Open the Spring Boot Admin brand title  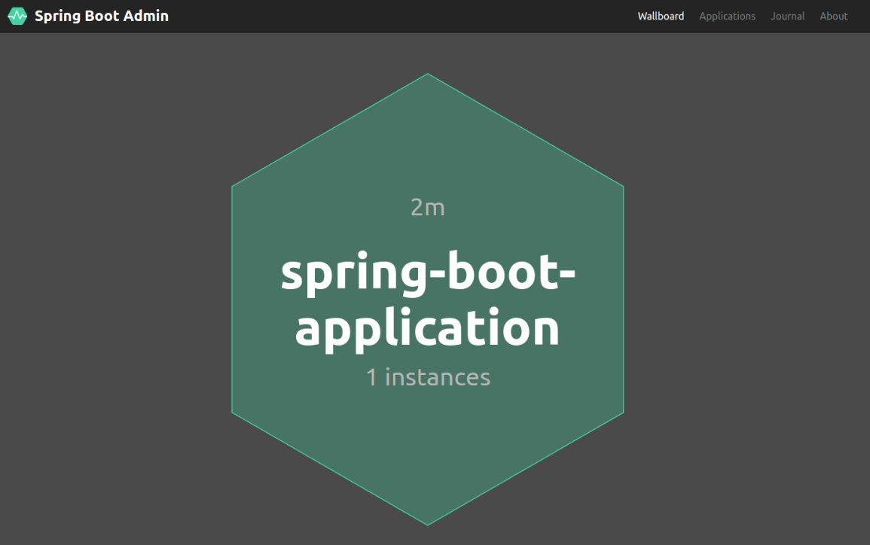[102, 16]
